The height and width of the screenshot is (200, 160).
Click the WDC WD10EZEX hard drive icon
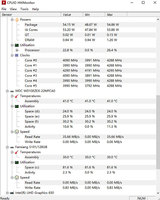pos(12,91)
